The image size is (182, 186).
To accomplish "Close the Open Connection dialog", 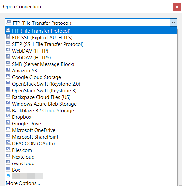I will click(177, 7).
